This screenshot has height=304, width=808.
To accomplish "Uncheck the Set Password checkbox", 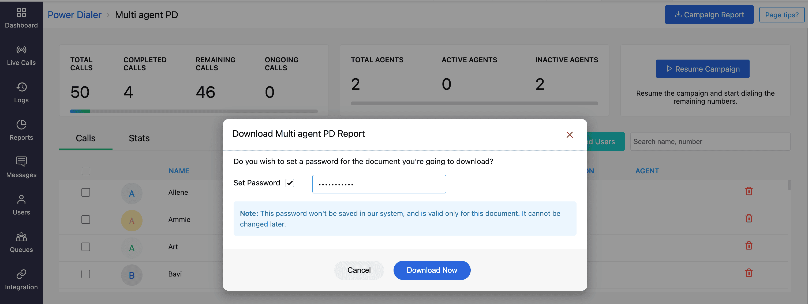I will point(290,183).
